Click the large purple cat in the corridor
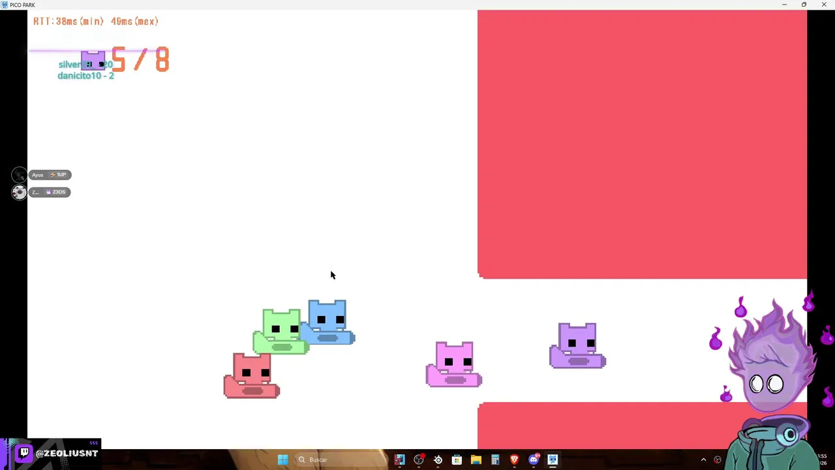Viewport: 835px width, 470px height. (x=577, y=345)
